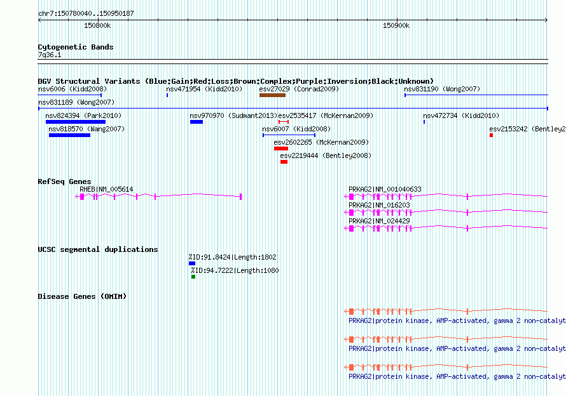Screen dimensions: 566x396
Task: Click UCSC segmental duplications track title
Action: click(x=98, y=249)
